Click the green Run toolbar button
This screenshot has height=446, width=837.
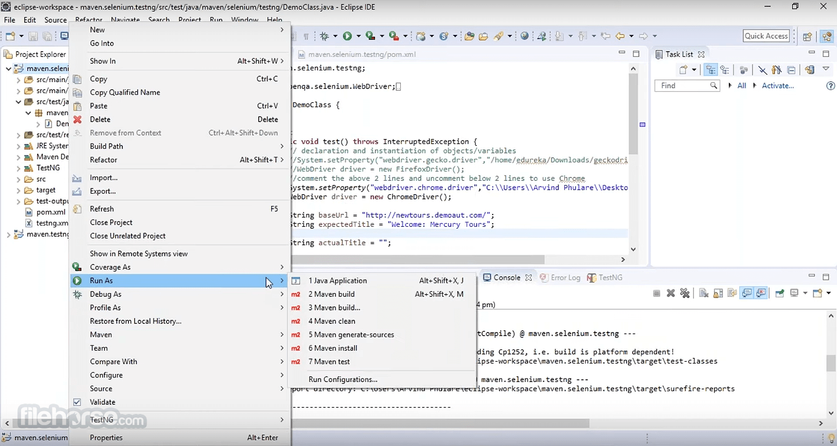coord(347,36)
